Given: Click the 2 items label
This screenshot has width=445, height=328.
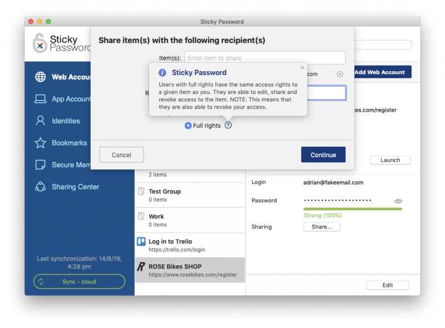Looking at the screenshot, I should [158, 175].
